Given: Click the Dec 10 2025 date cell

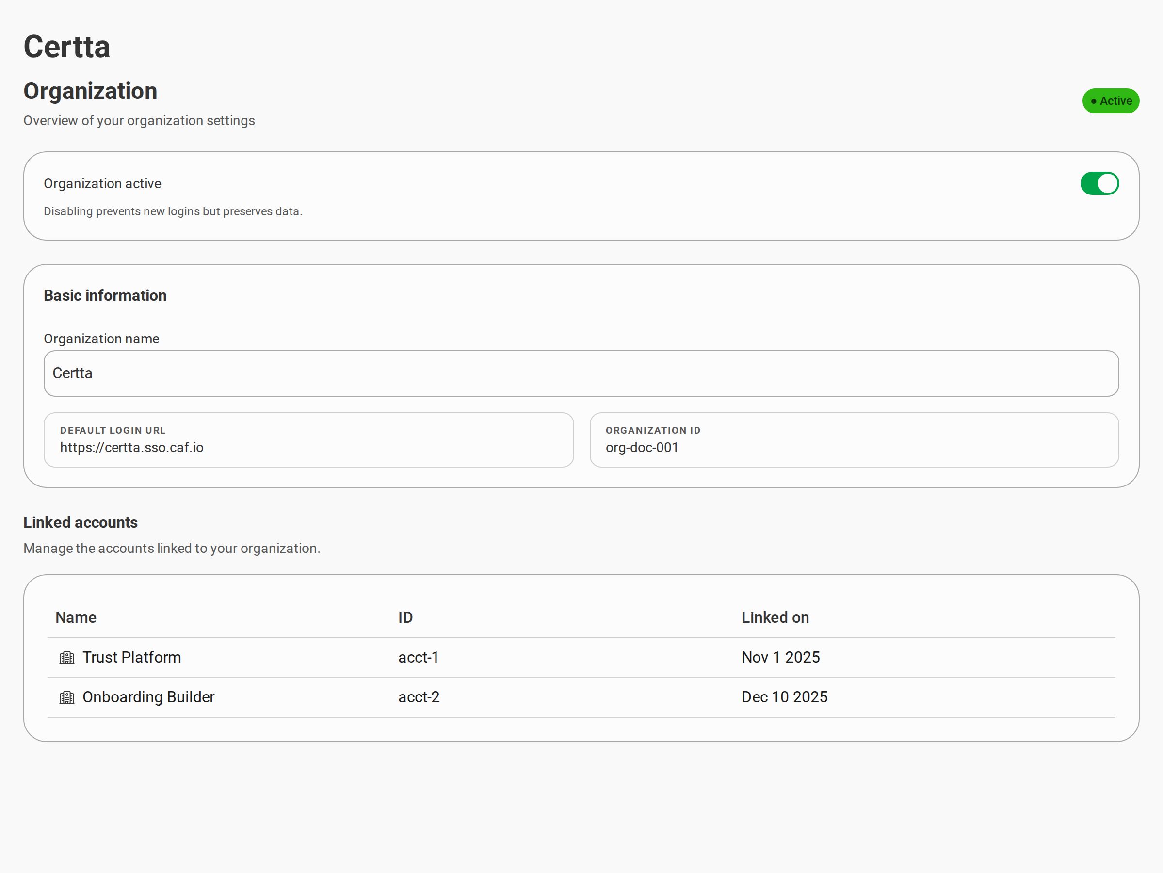Looking at the screenshot, I should [x=784, y=697].
